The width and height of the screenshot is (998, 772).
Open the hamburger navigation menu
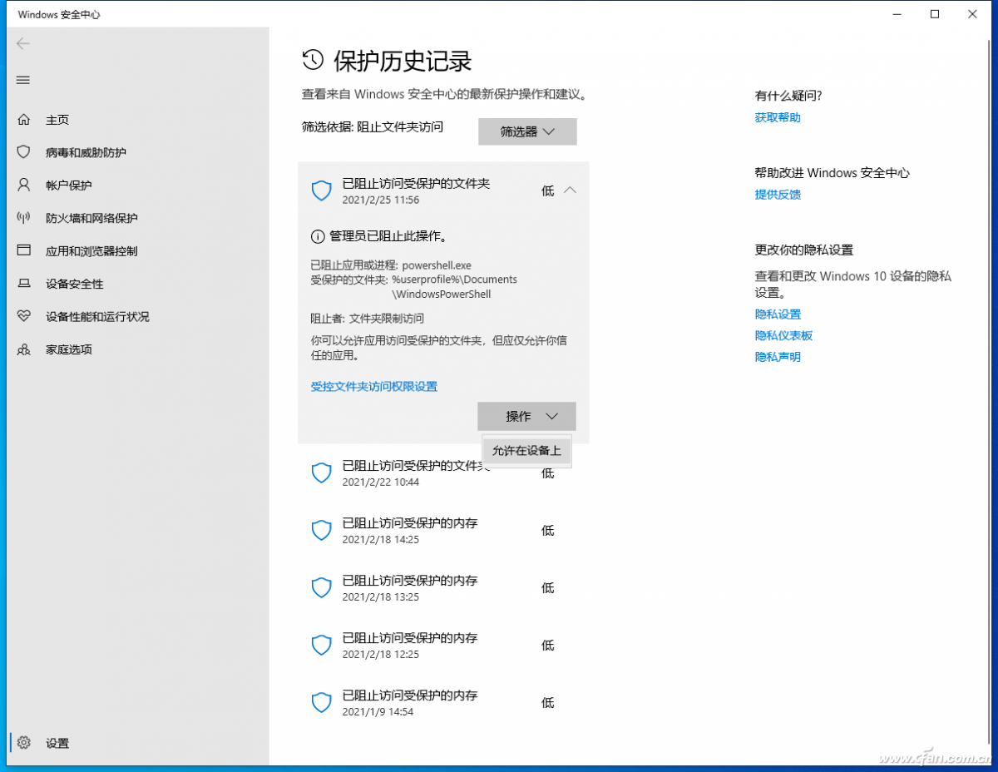(x=23, y=80)
